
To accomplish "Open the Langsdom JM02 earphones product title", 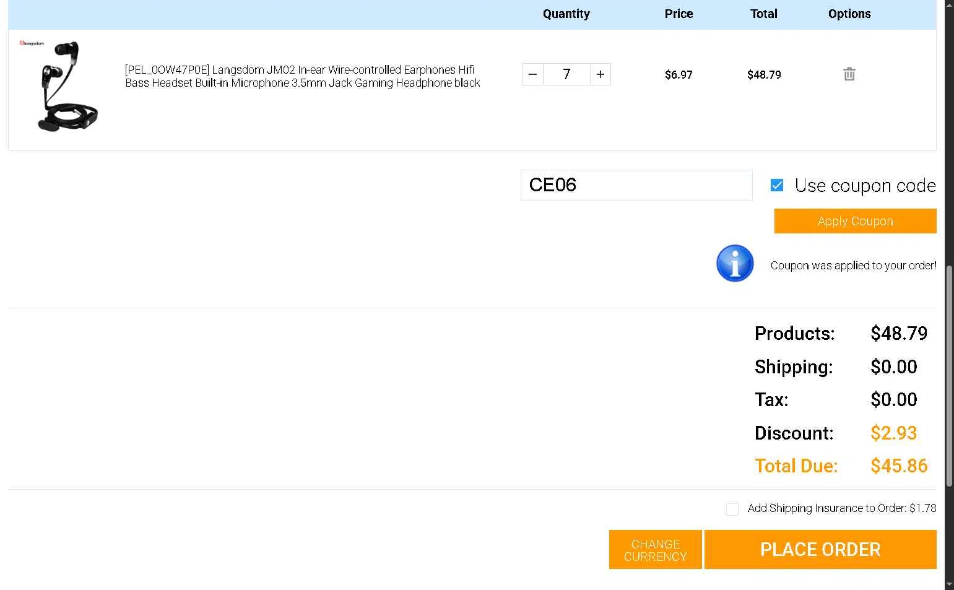I will tap(303, 76).
